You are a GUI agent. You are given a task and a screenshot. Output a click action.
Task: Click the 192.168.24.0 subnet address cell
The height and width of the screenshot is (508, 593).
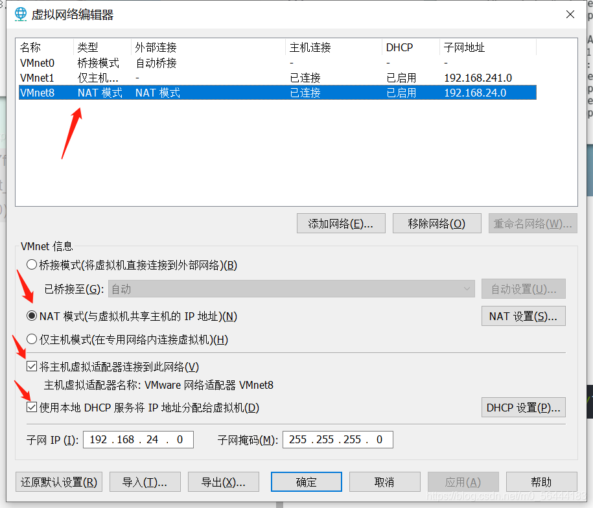[x=475, y=93]
